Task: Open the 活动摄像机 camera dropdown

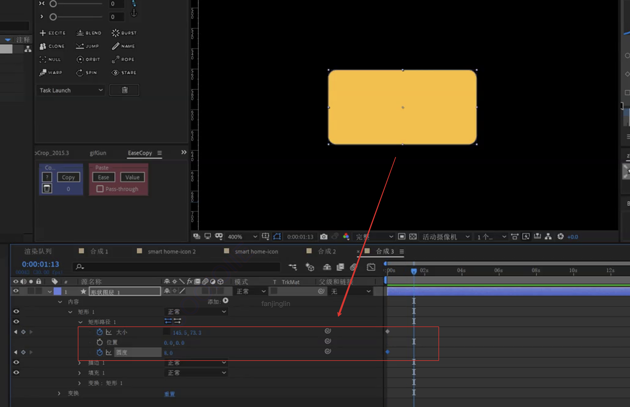Action: click(x=446, y=237)
